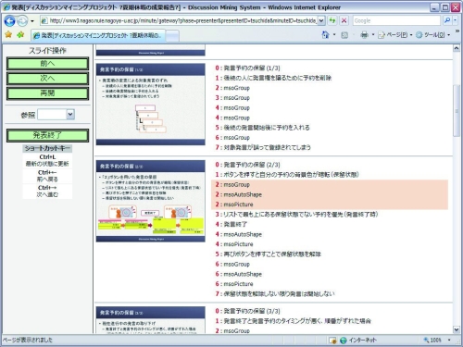Viewport: 463px width, 347px height.
Task: Click row '4 : msoAutoShape'
Action: 238,234
